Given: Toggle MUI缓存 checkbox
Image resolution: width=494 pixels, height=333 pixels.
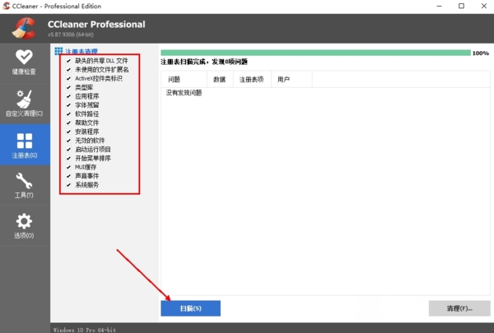Looking at the screenshot, I should [x=68, y=167].
